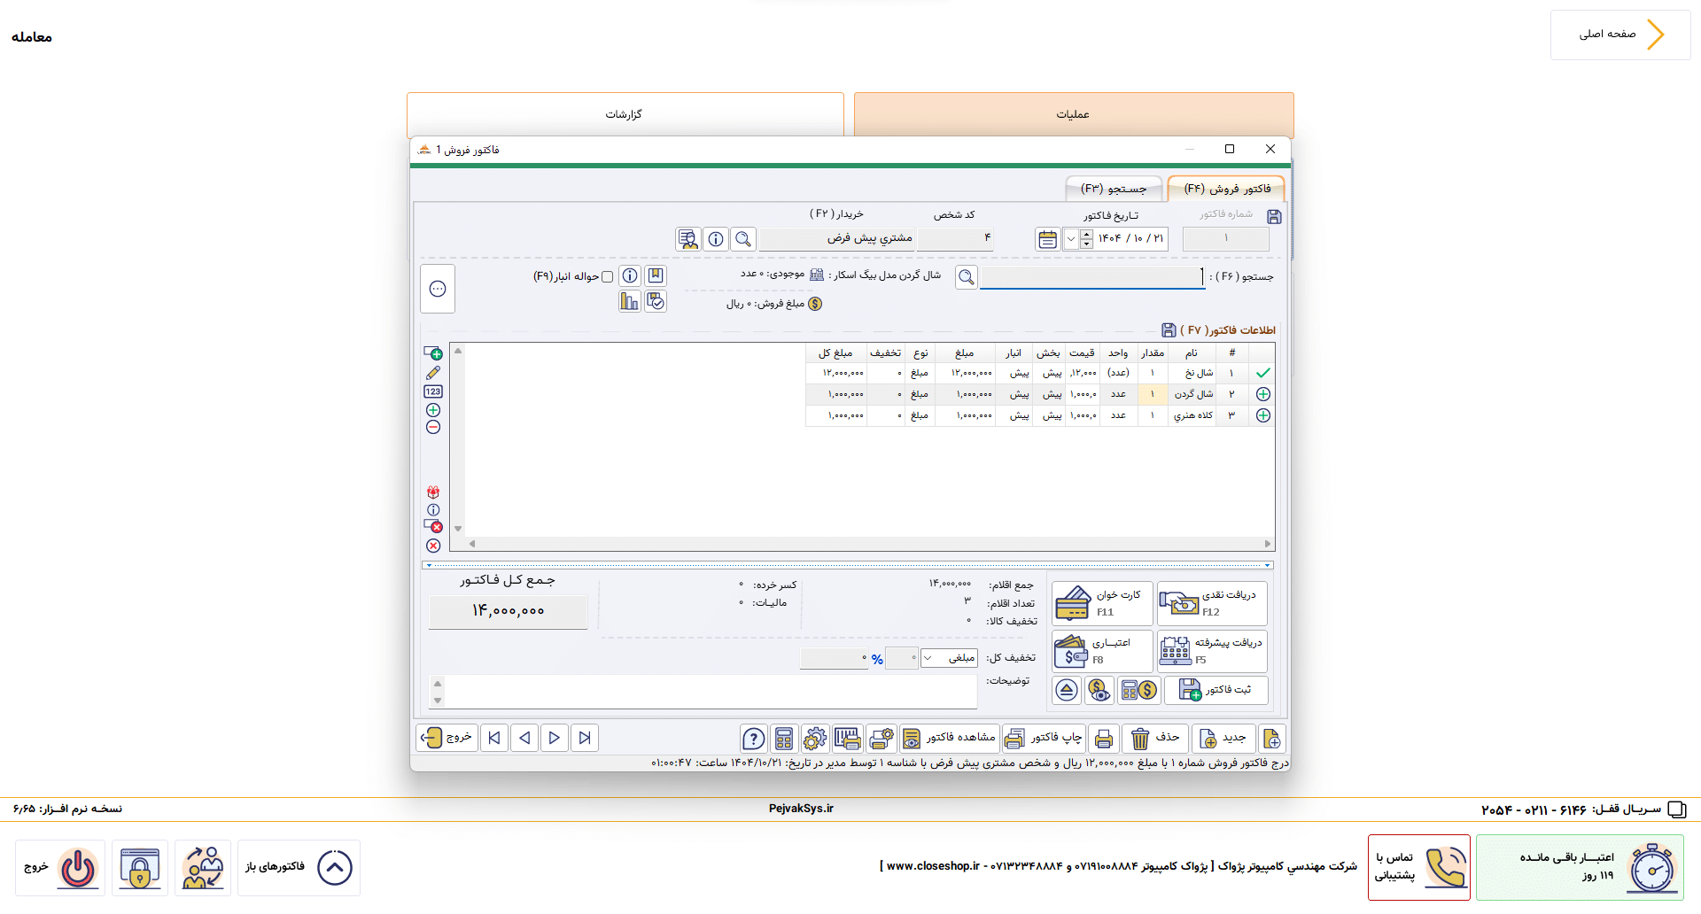
Task: Open the buyer account profile icon
Action: pyautogui.click(x=688, y=239)
